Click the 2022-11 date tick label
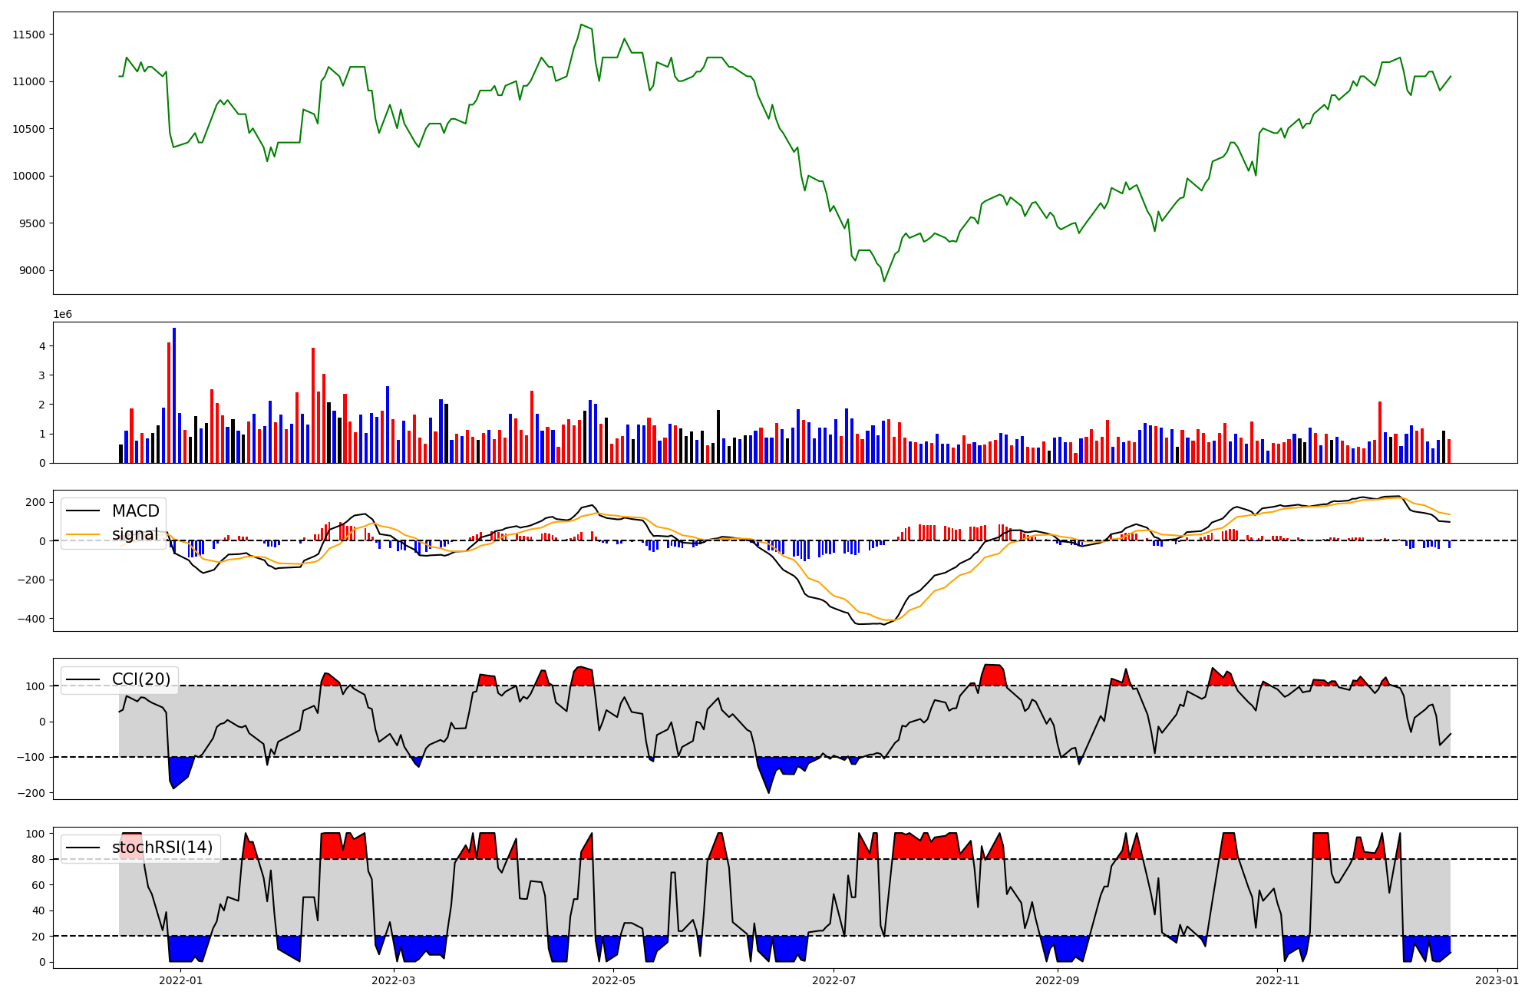The width and height of the screenshot is (1535, 998). pos(1277,980)
